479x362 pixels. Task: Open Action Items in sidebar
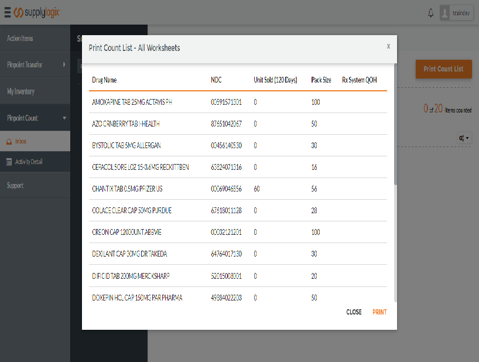point(20,39)
